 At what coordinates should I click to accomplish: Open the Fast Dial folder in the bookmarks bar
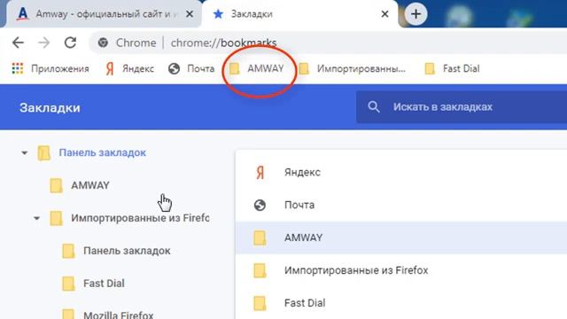[x=452, y=68]
